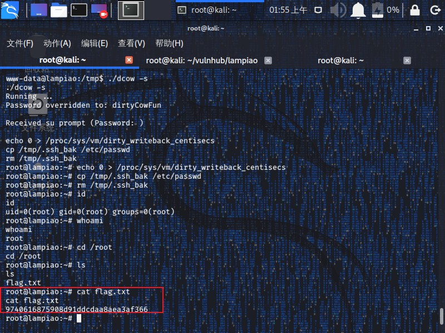Open the 查看(V) menu
Screen dimensions: 445x333
(131, 43)
